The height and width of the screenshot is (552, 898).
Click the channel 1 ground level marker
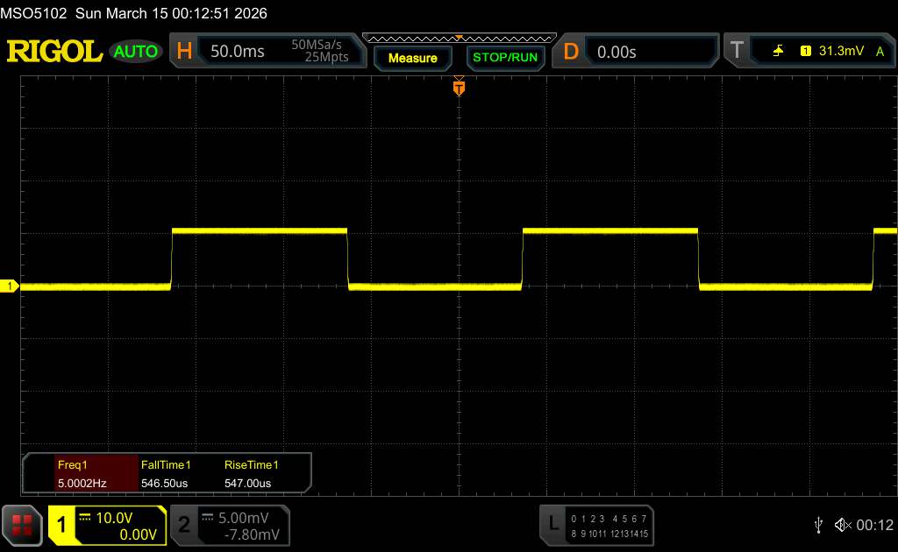click(11, 287)
